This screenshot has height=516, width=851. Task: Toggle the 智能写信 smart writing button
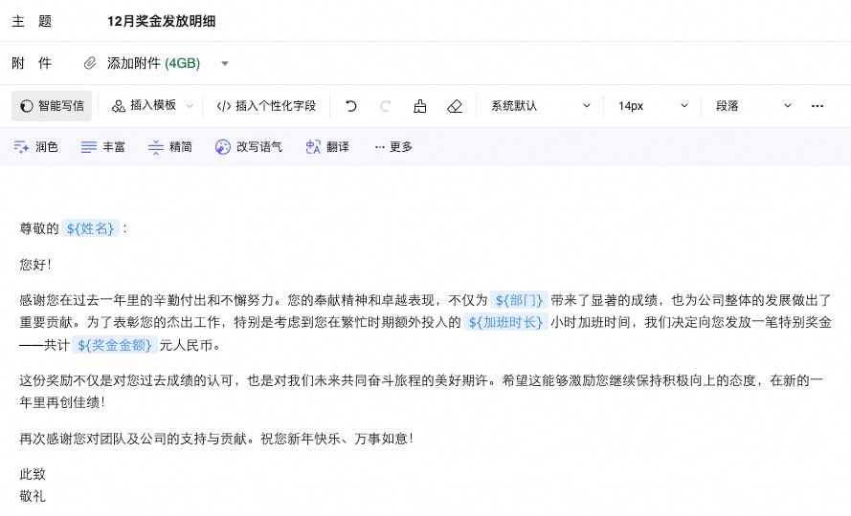coord(52,106)
